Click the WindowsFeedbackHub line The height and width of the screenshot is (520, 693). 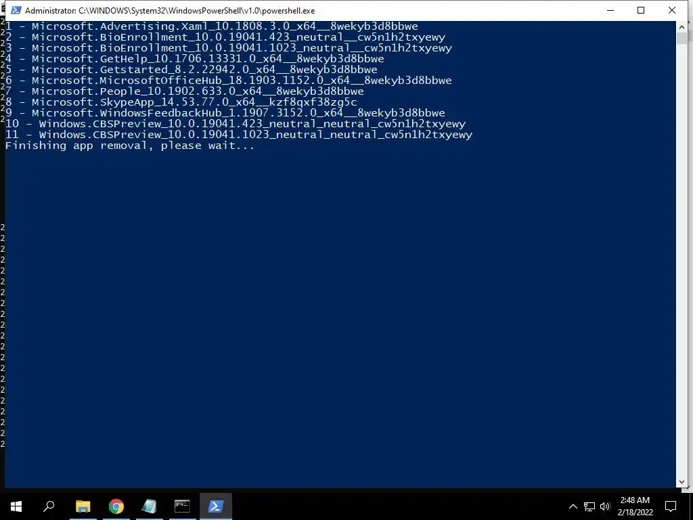(x=225, y=113)
